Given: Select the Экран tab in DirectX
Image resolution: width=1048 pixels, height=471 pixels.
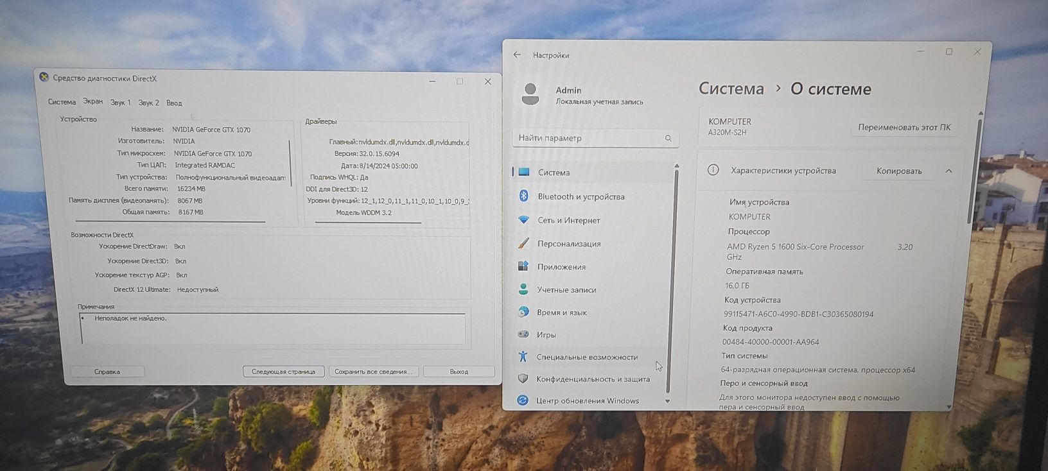Looking at the screenshot, I should click(93, 101).
